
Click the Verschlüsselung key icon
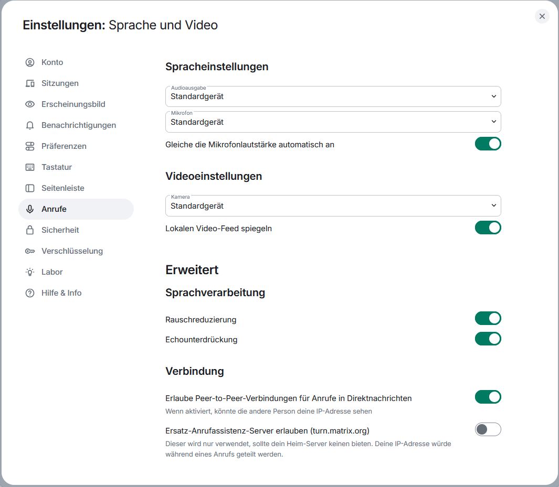(30, 251)
